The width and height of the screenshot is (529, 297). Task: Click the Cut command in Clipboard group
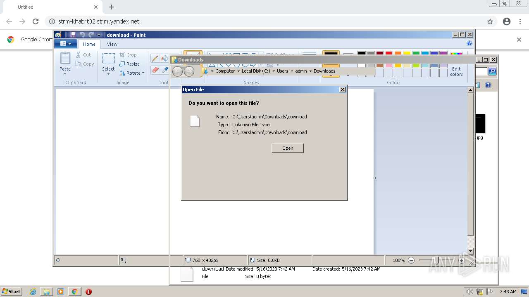(x=83, y=55)
